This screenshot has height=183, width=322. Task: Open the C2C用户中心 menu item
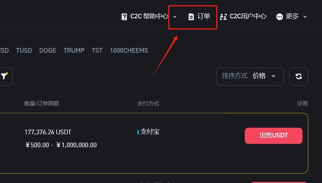coord(243,16)
